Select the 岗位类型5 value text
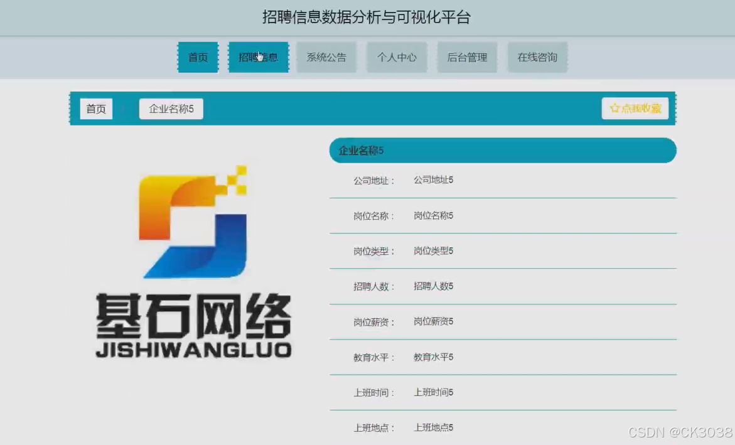Viewport: 735px width, 445px height. (x=433, y=251)
